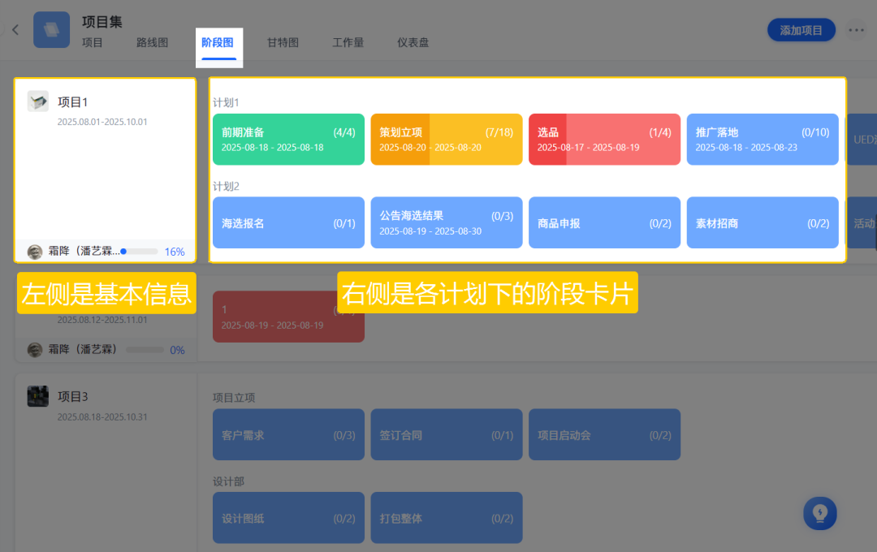Screen dimensions: 877x552
Task: Open the orange 策划立项 stage card
Action: (x=446, y=140)
